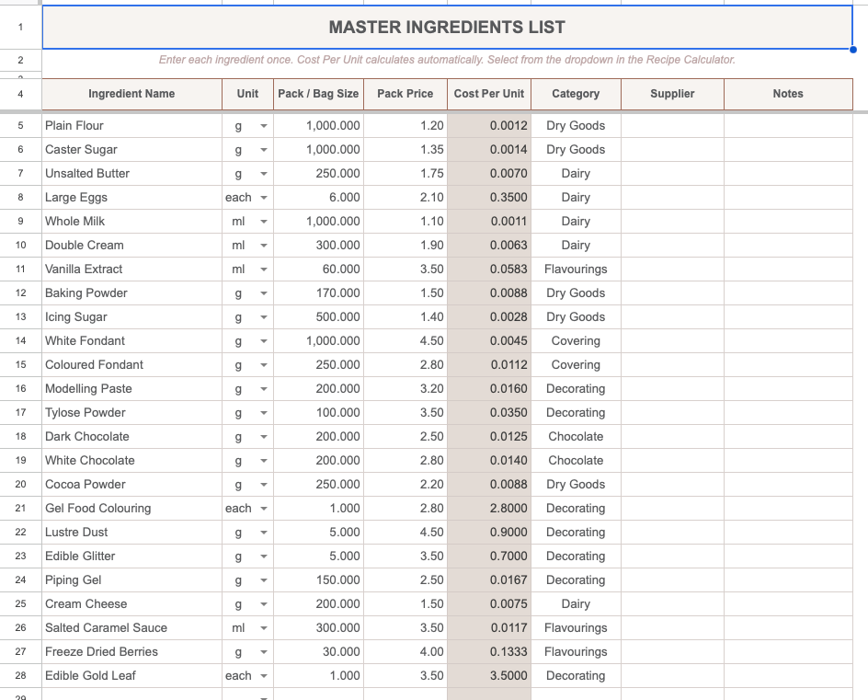868x700 pixels.
Task: Open unit dropdown for Large Eggs
Action: click(264, 198)
